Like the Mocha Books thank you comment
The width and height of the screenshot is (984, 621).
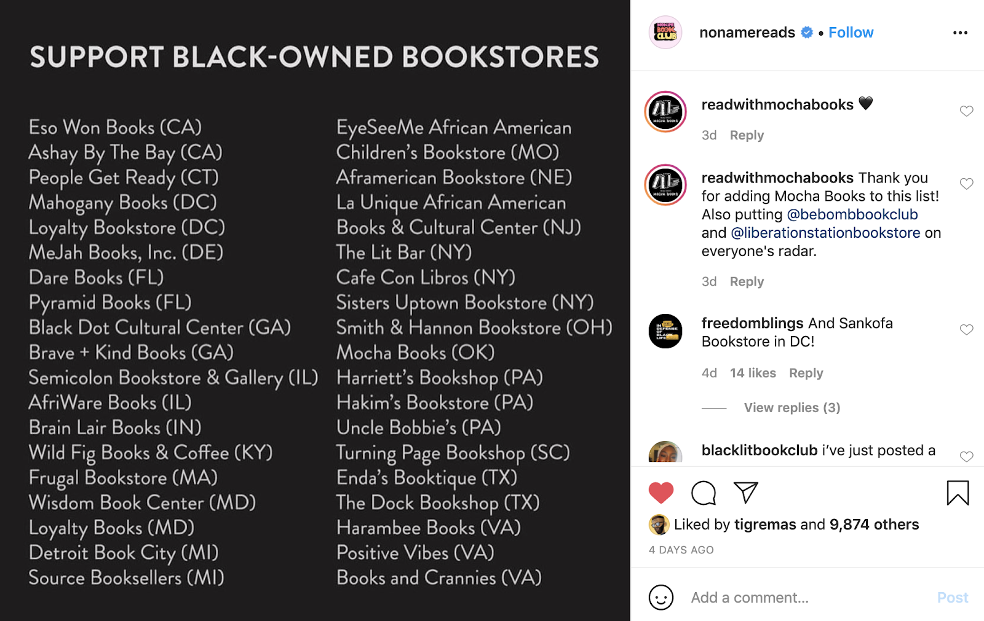coord(966,184)
